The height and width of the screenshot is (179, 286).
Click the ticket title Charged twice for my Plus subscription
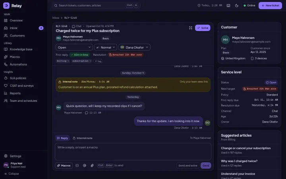(87, 31)
